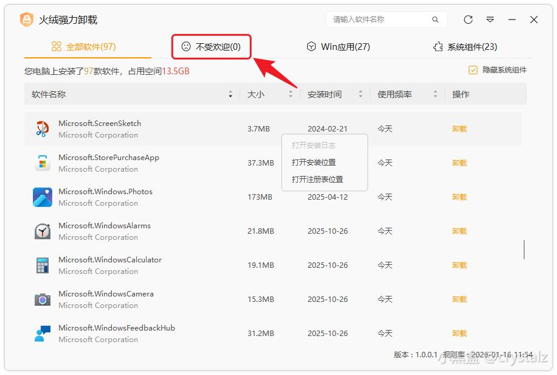This screenshot has height=375, width=557.
Task: Choose 打开安装位置 from context menu
Action: pos(314,163)
